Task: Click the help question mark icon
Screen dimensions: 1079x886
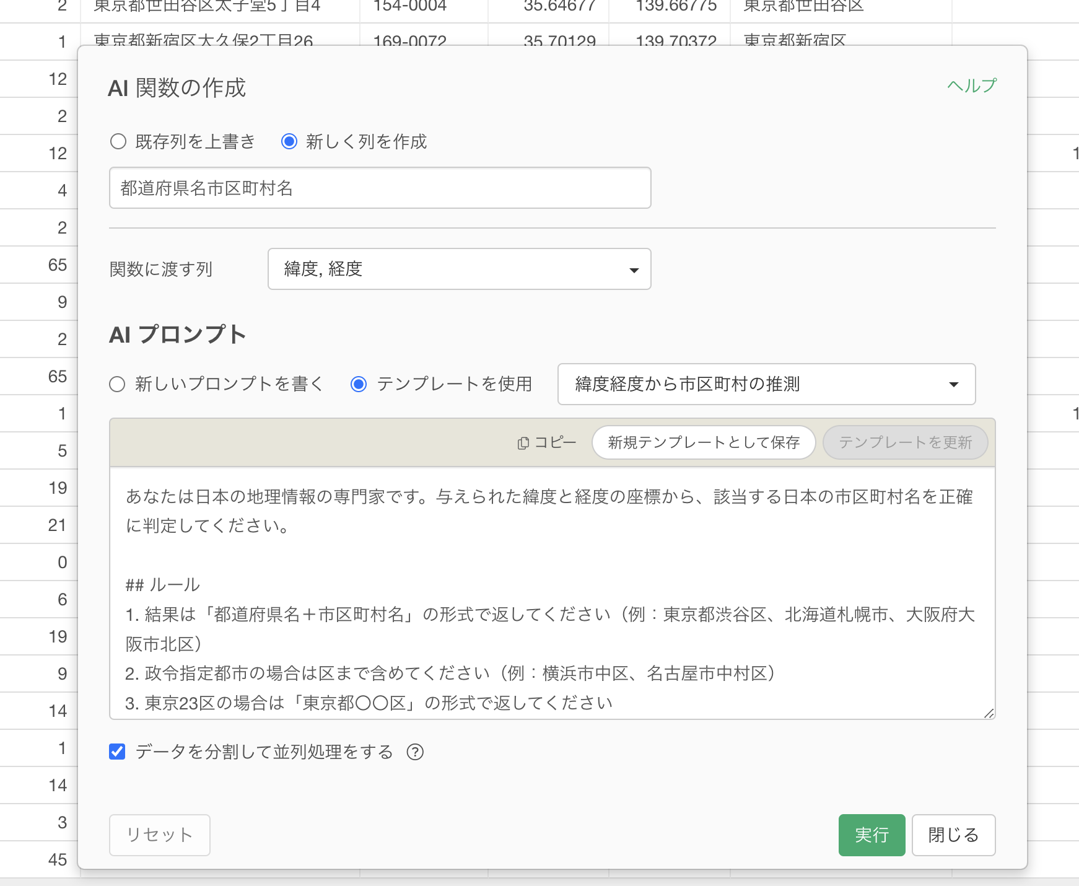Action: coord(415,752)
